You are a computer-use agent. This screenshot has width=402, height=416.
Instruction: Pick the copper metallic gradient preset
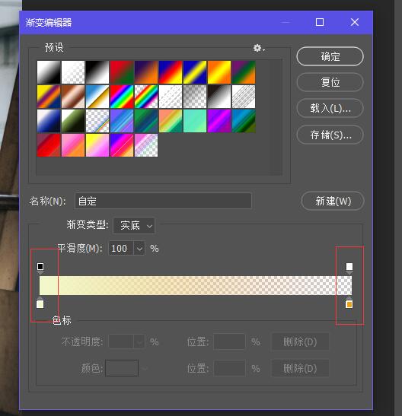pos(73,97)
